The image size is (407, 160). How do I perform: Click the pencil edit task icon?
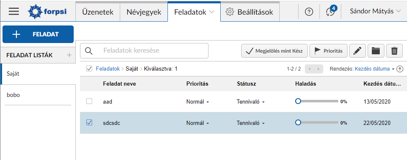click(358, 51)
